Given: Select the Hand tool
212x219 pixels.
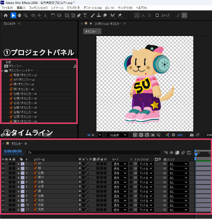Looking at the screenshot, I should pyautogui.click(x=19, y=15).
